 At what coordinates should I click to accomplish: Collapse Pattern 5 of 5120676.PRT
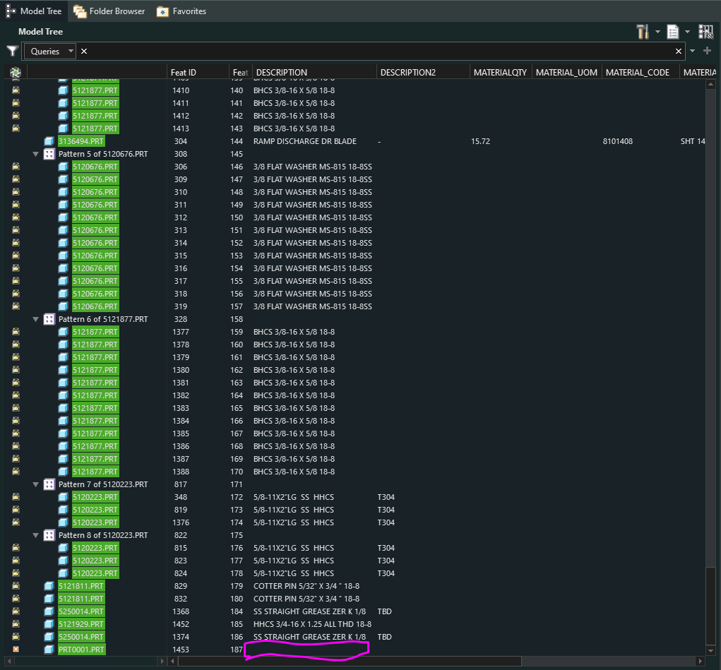[35, 154]
